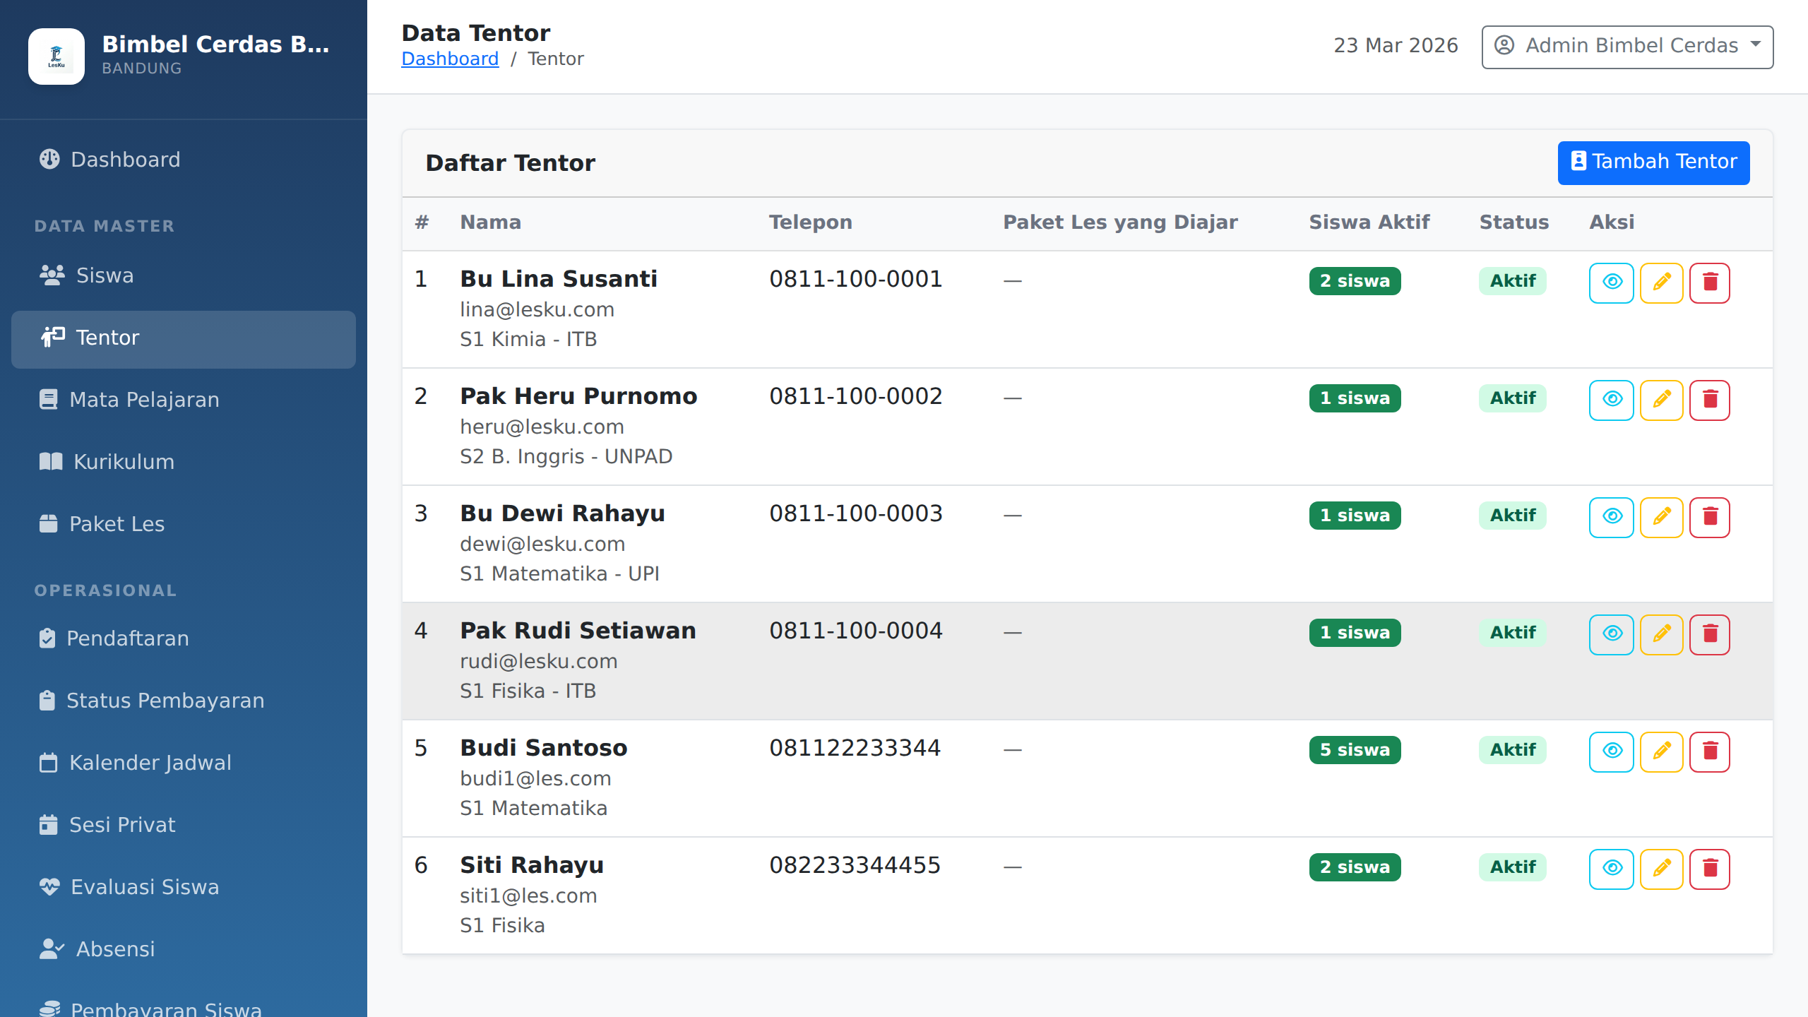
Task: View Siti Rahayu details via the eye icon
Action: (x=1611, y=869)
